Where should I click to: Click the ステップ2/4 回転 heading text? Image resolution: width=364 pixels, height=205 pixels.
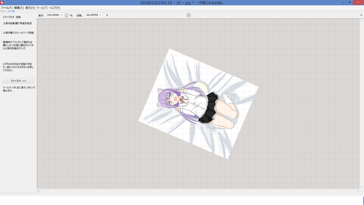[x=12, y=17]
